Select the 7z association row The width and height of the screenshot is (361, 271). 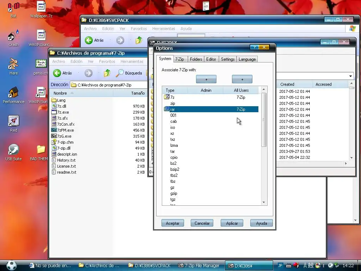[x=211, y=97]
